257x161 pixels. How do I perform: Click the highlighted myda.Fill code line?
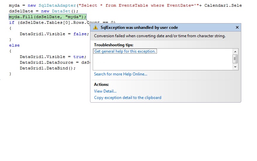coord(48,16)
